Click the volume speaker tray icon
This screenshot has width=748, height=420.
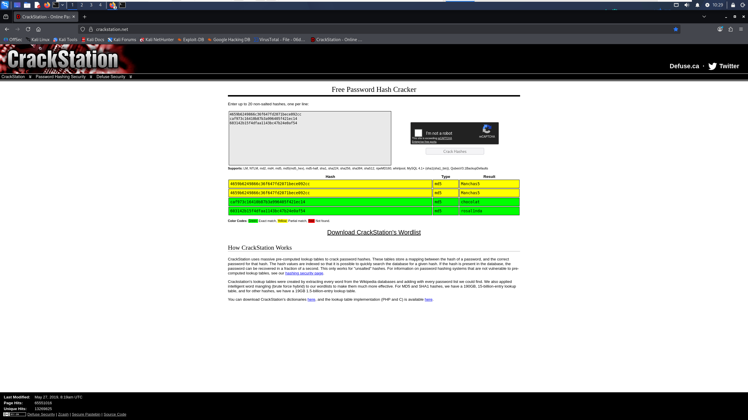click(x=687, y=5)
